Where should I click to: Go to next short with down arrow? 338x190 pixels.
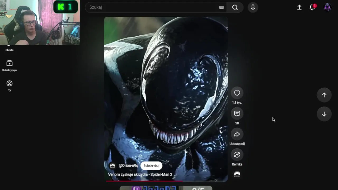pos(324,114)
